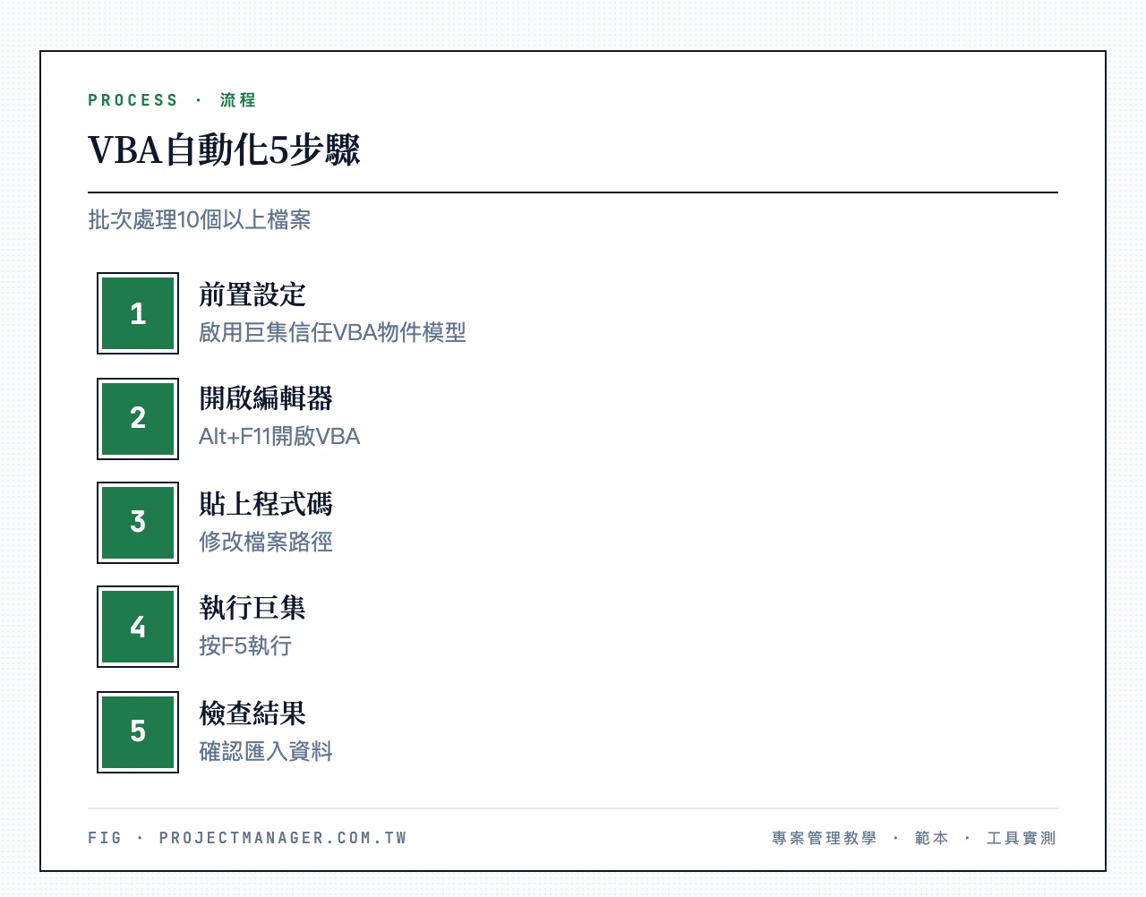This screenshot has height=897, width=1146.
Task: Click the footer label FIG
Action: 105,838
